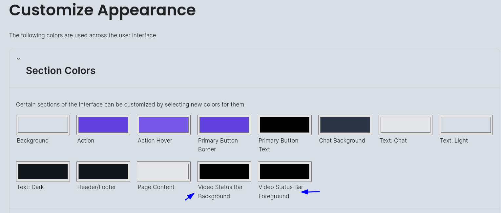The image size is (501, 213).
Task: Select the Text: Dark color swatch
Action: (x=43, y=171)
